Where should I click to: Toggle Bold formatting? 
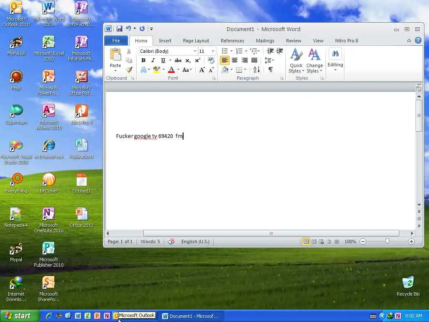coord(143,60)
